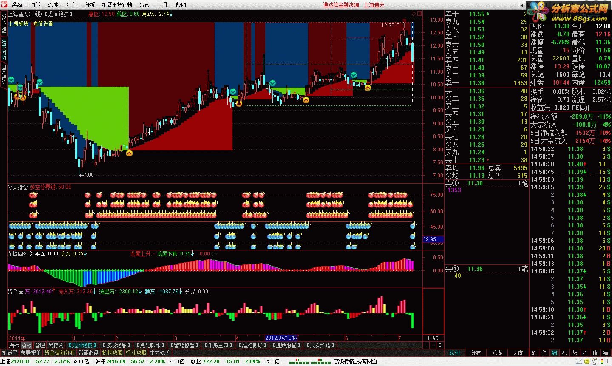The width and height of the screenshot is (612, 366).
Task: Click the plus zoom button below 日线
Action: tap(426, 345)
